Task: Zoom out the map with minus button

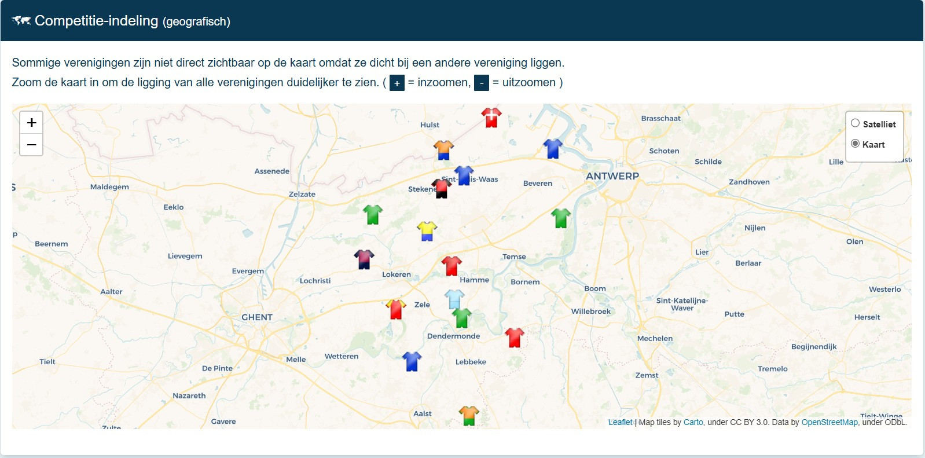Action: [x=32, y=145]
